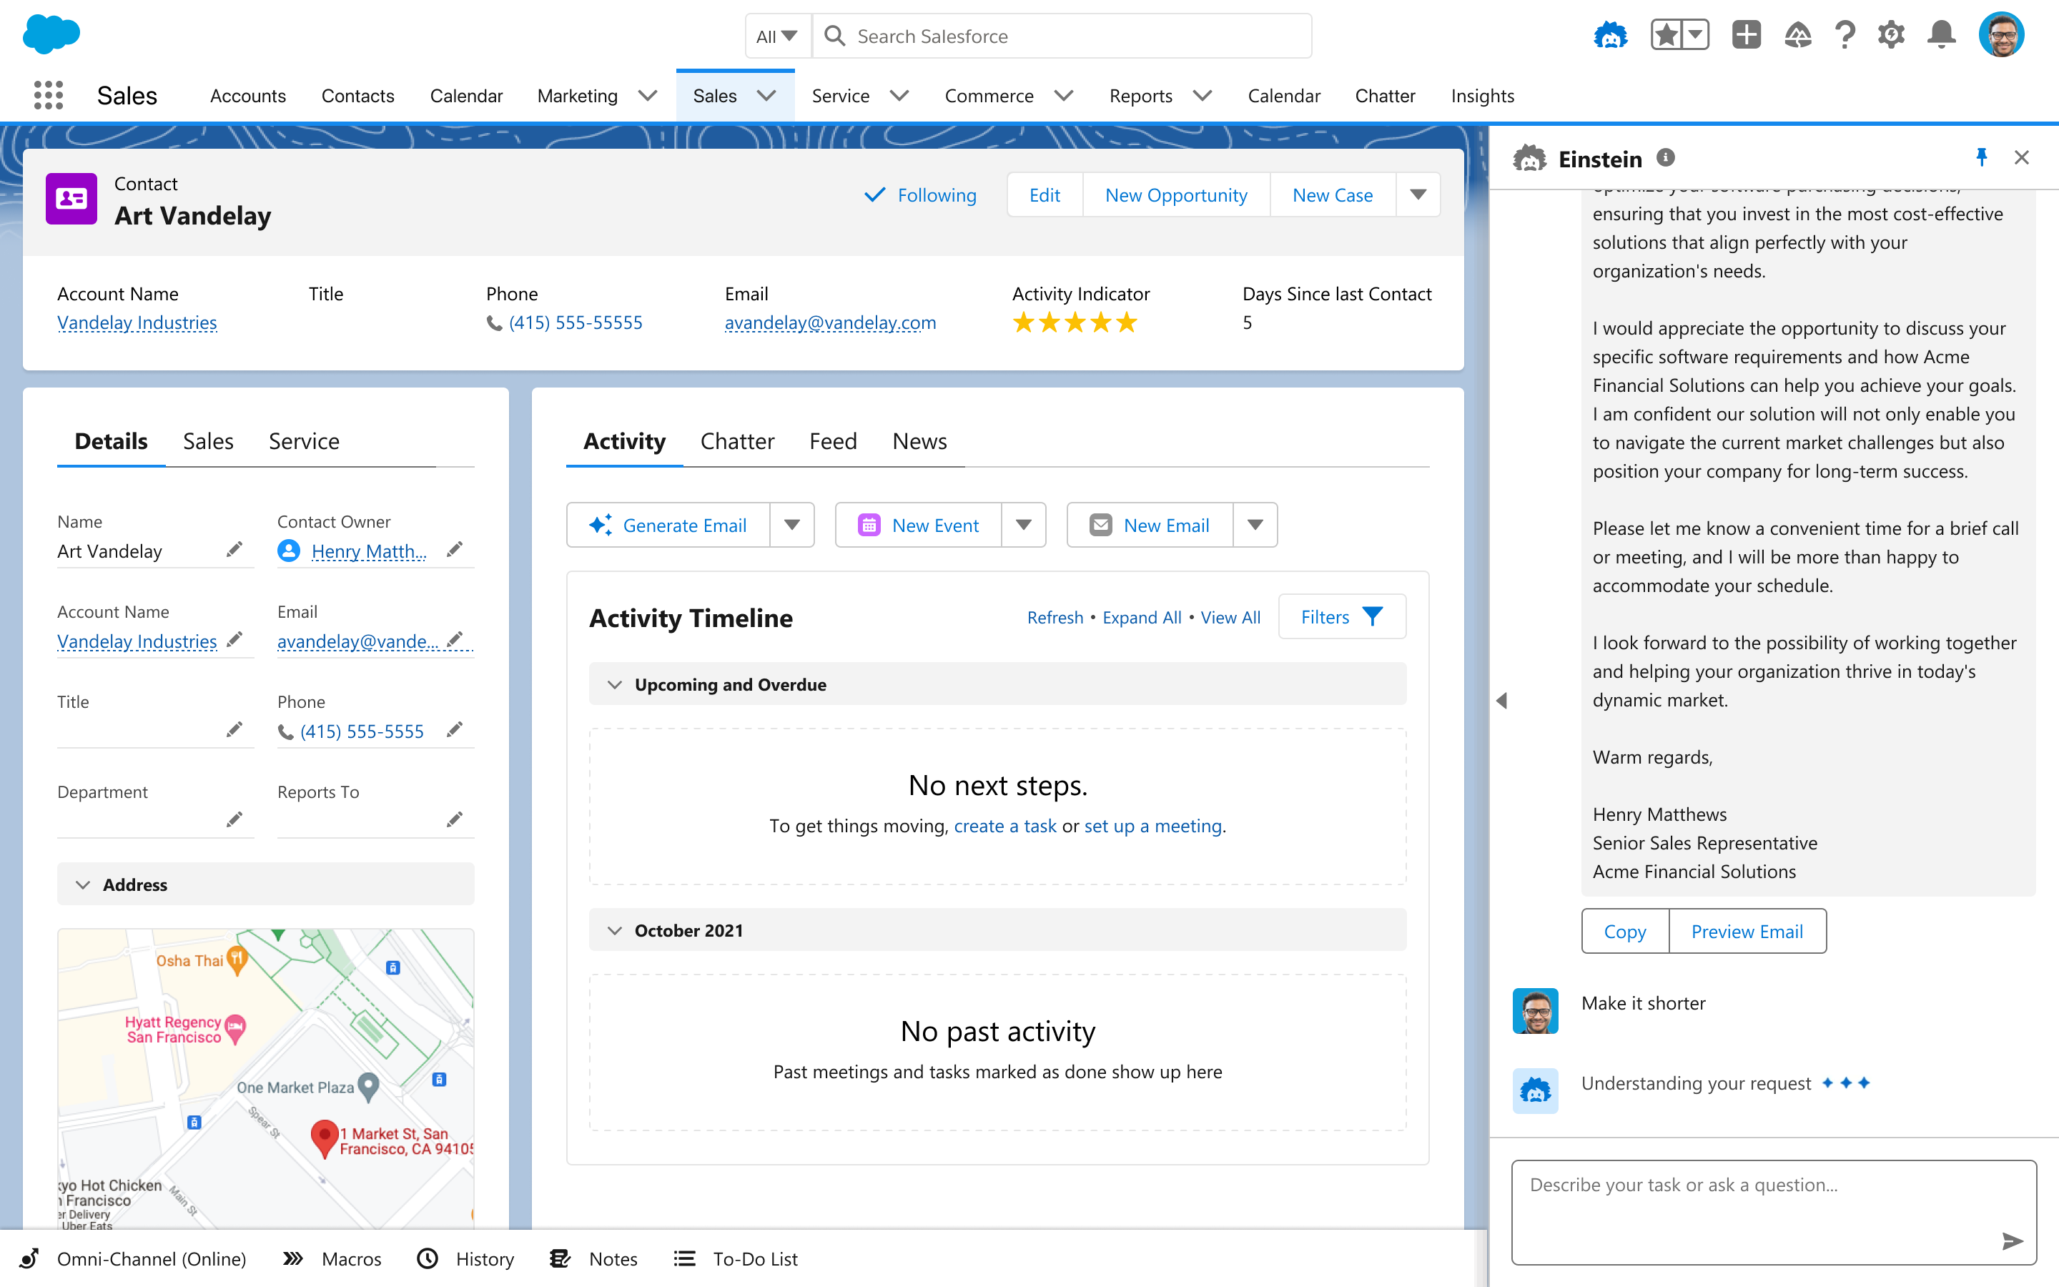Collapse the Address section
The width and height of the screenshot is (2059, 1287).
pos(84,884)
